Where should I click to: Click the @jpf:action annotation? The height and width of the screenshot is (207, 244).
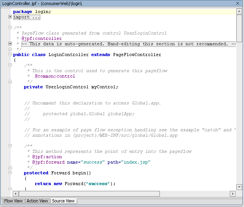[x=47, y=157]
